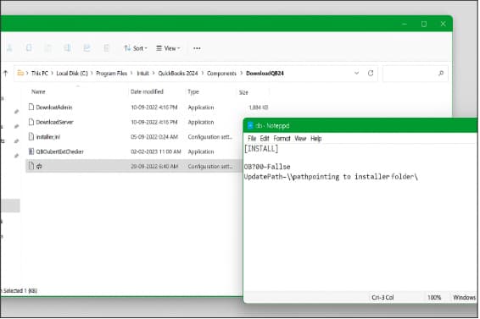The width and height of the screenshot is (480, 319).
Task: Select the installer.ini file
Action: [x=48, y=137]
